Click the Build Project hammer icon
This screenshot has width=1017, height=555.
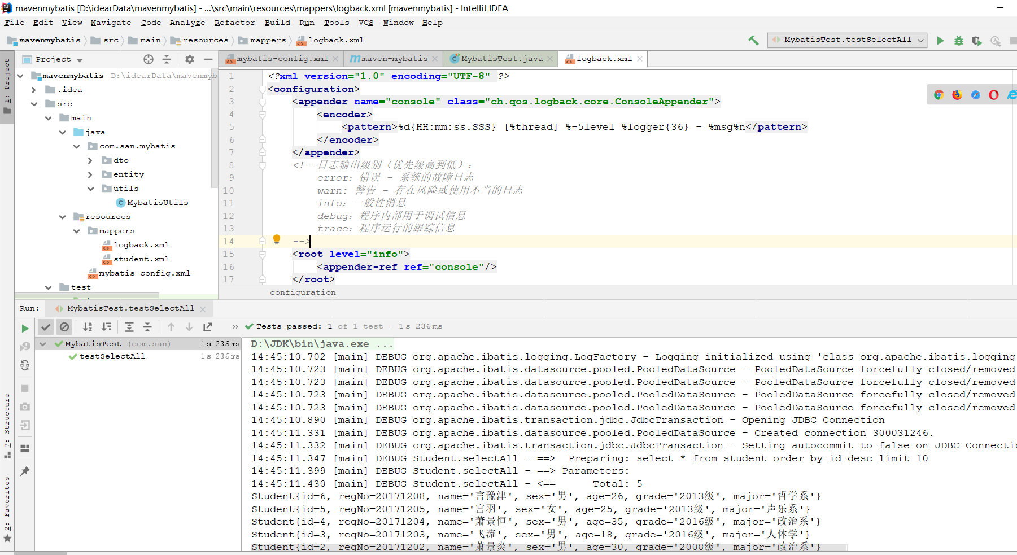[753, 40]
